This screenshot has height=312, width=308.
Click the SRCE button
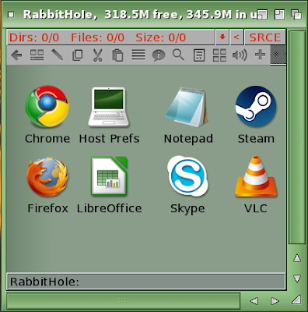click(264, 37)
